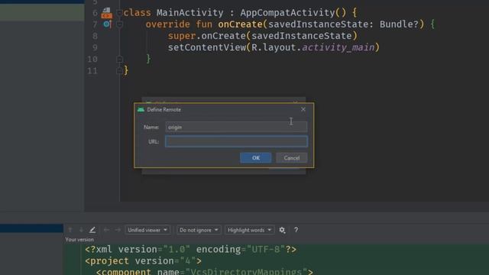The width and height of the screenshot is (489, 275).
Task: Click fold end marker on line 11
Action: pyautogui.click(x=119, y=71)
